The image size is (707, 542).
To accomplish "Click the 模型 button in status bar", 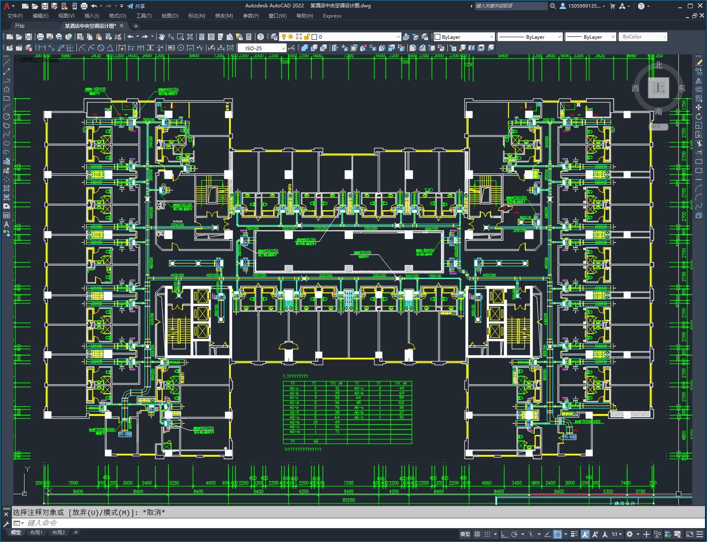I will click(465, 534).
